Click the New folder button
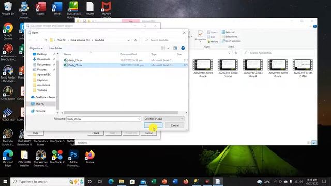This screenshot has height=186, width=331. click(55, 48)
